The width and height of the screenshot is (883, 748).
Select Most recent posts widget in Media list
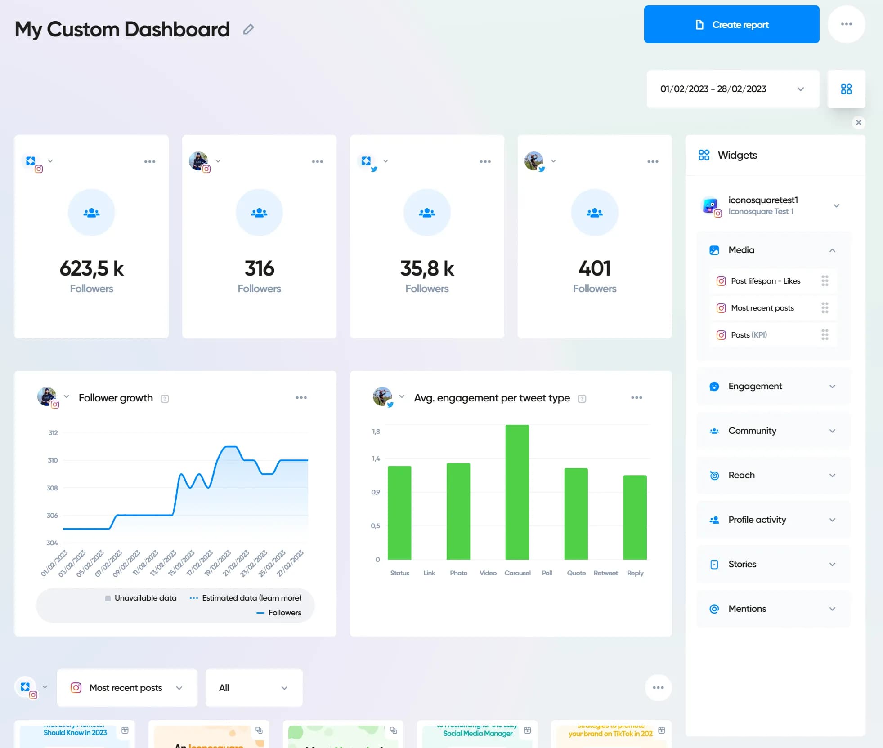tap(762, 308)
